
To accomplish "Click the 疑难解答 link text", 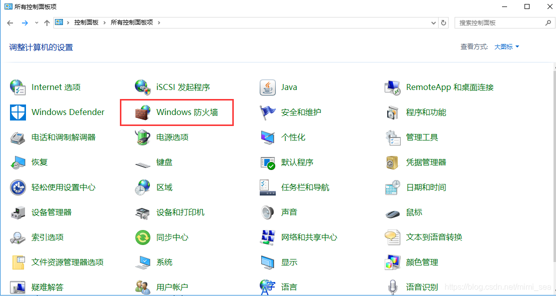I will (47, 287).
